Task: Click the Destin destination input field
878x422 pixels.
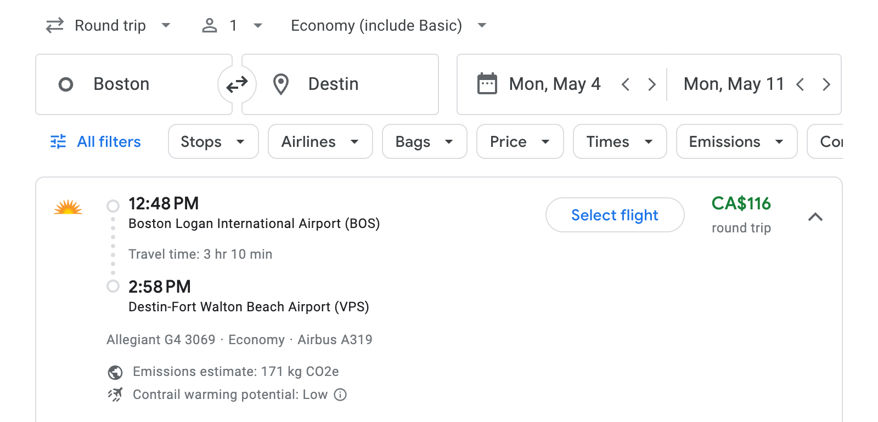Action: tap(351, 84)
